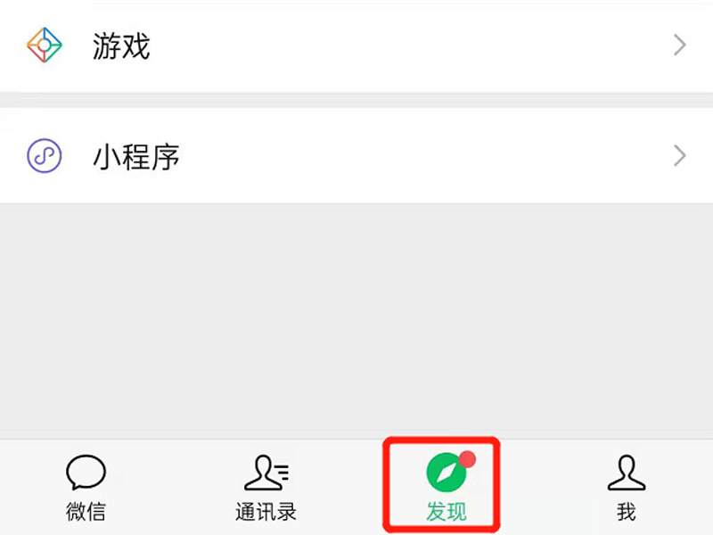Switch to the 微信 tab label
This screenshot has height=535, width=713.
coord(86,512)
